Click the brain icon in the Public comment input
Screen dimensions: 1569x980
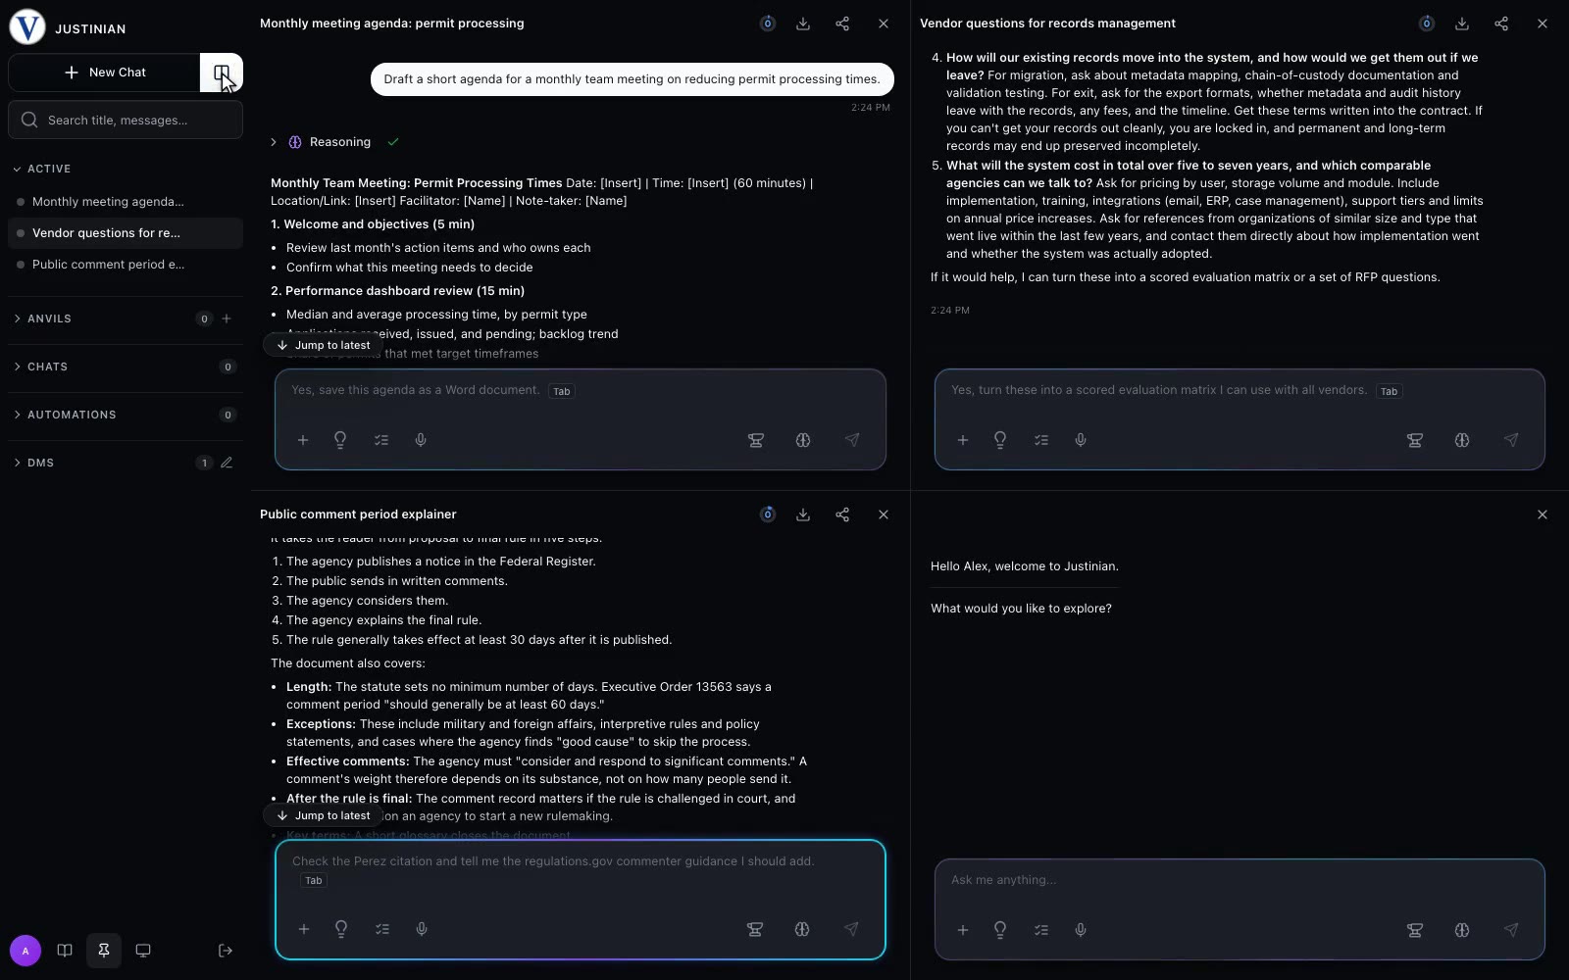click(802, 929)
